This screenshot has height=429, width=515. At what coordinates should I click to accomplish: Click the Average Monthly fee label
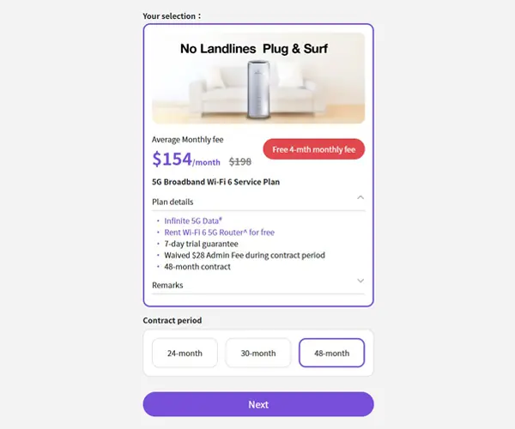[x=187, y=140]
